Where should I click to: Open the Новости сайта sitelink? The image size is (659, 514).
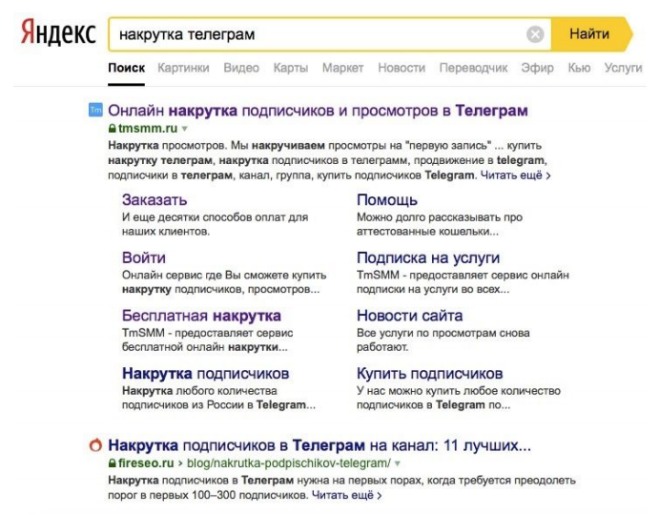click(410, 316)
